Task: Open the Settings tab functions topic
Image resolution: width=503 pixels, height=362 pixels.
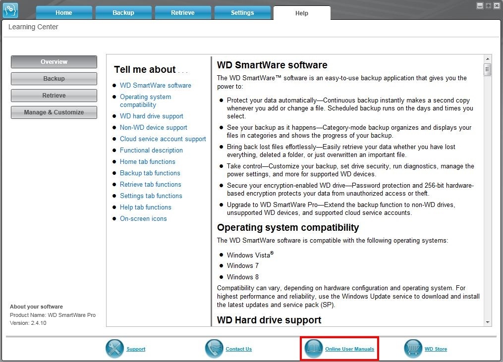Action: 151,196
